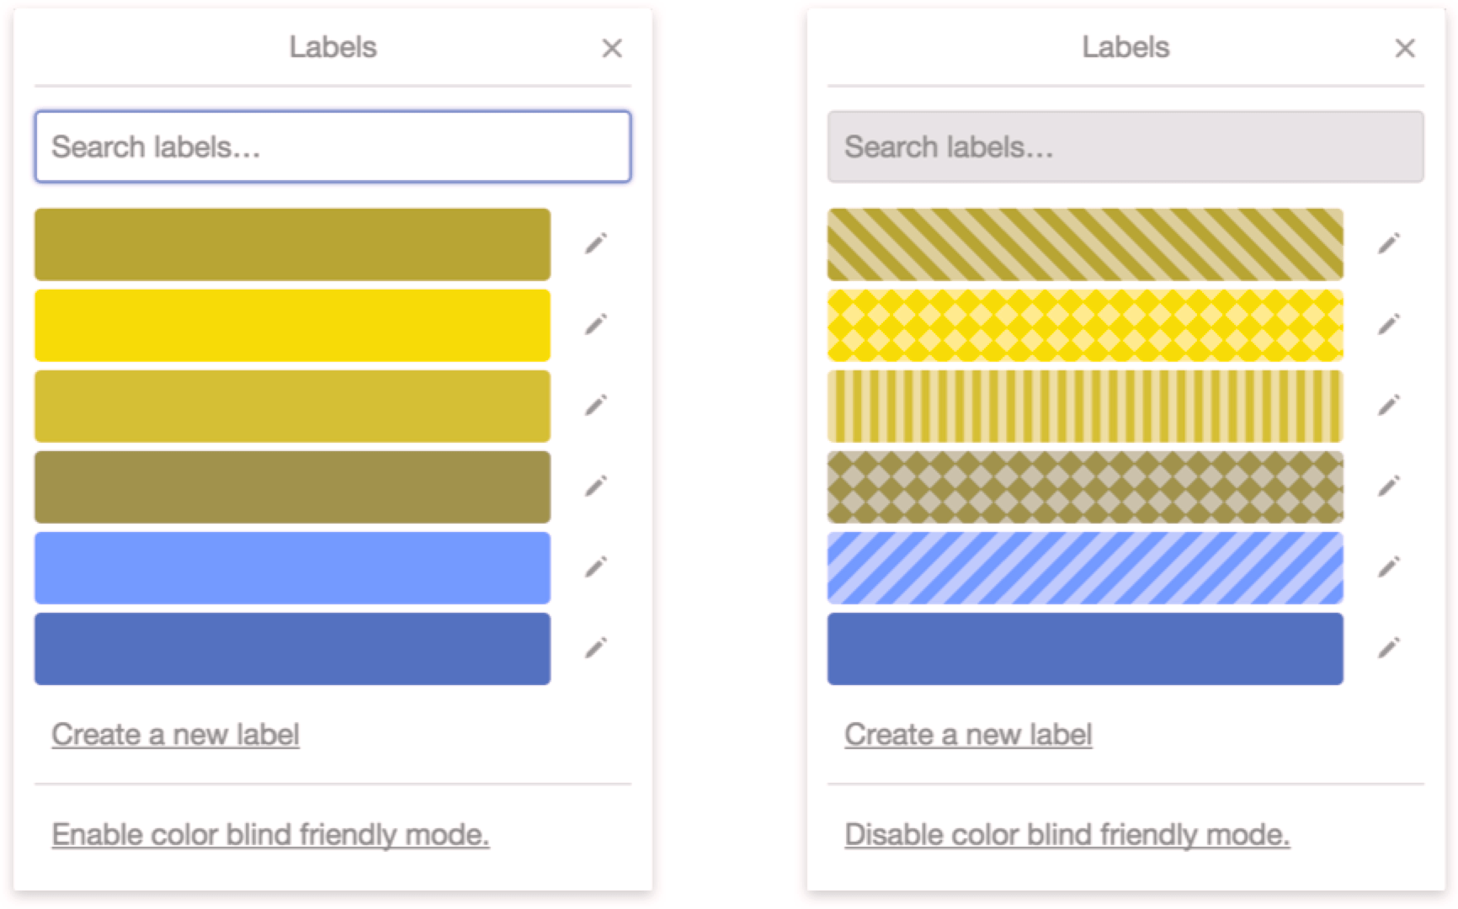Edit the diagonal striped olive label
Screen dimensions: 1458x909
pyautogui.click(x=1389, y=244)
